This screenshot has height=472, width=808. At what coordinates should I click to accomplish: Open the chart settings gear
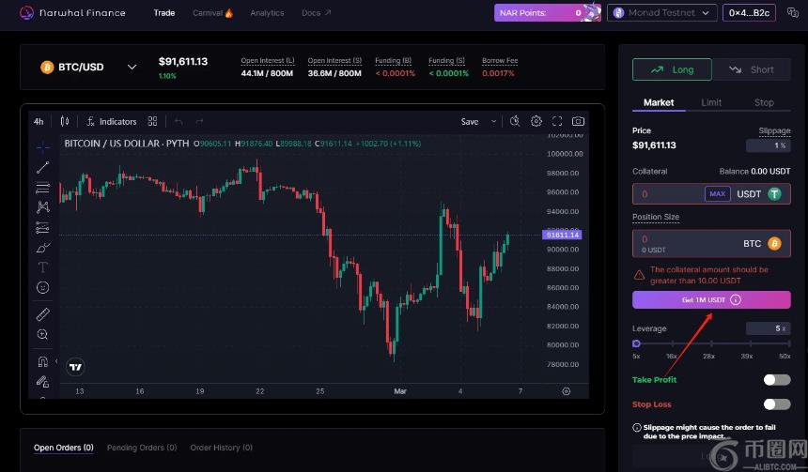tap(536, 121)
